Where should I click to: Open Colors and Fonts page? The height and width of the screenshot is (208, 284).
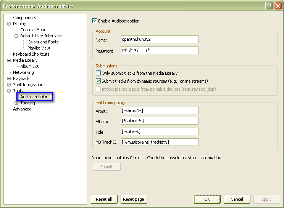point(43,42)
